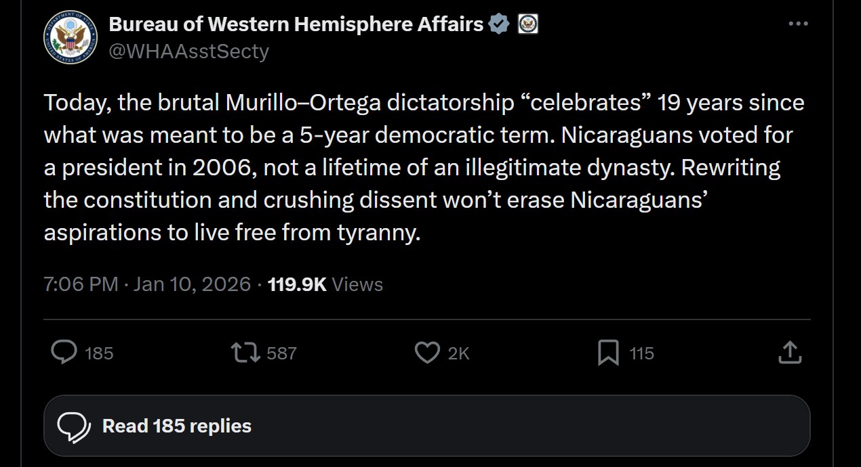Click the @WHAAsstSecty handle

(188, 51)
